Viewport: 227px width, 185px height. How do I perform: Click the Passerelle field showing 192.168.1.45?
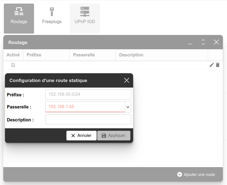click(x=85, y=107)
